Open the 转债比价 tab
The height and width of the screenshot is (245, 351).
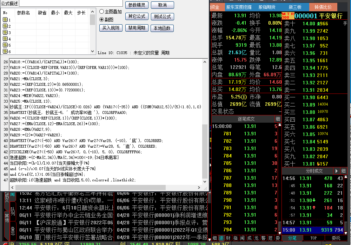[x=323, y=7]
